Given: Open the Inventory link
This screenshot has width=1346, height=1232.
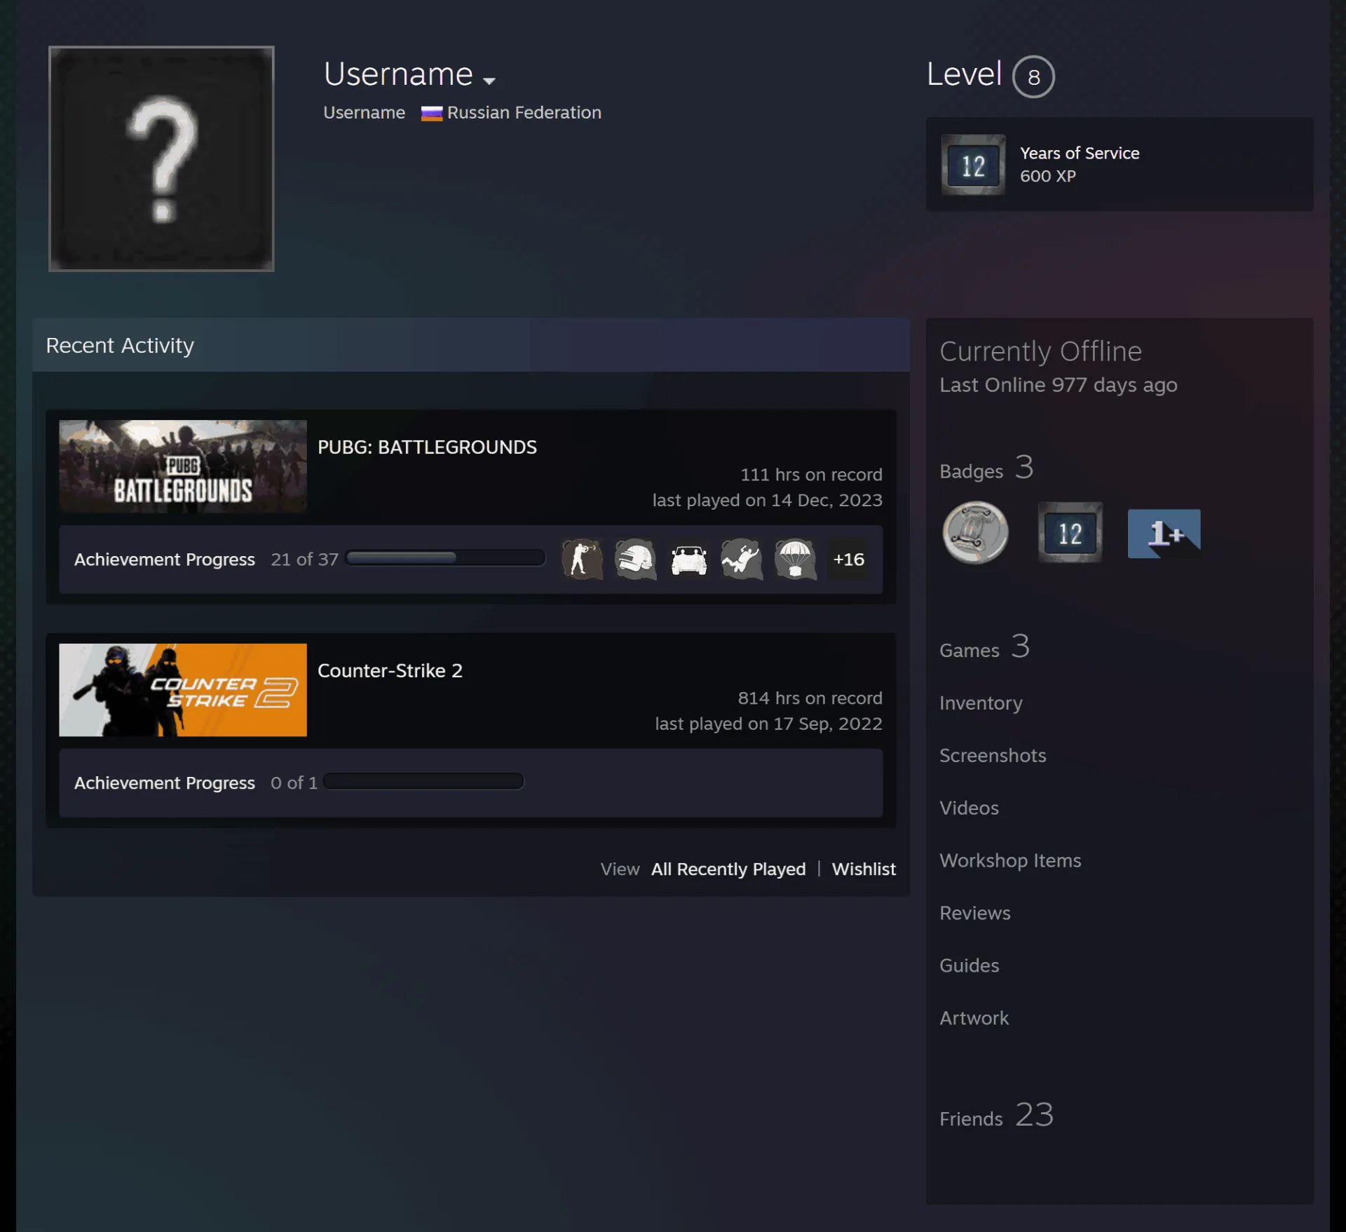Looking at the screenshot, I should [981, 703].
